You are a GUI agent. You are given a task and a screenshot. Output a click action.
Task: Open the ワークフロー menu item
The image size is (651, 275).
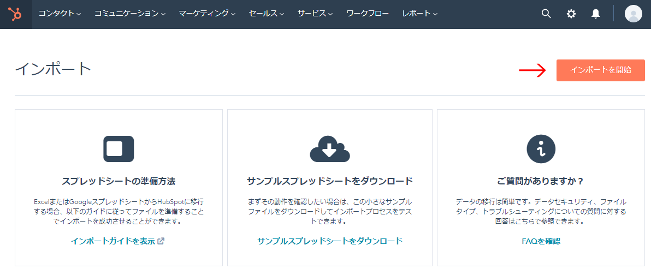point(368,14)
